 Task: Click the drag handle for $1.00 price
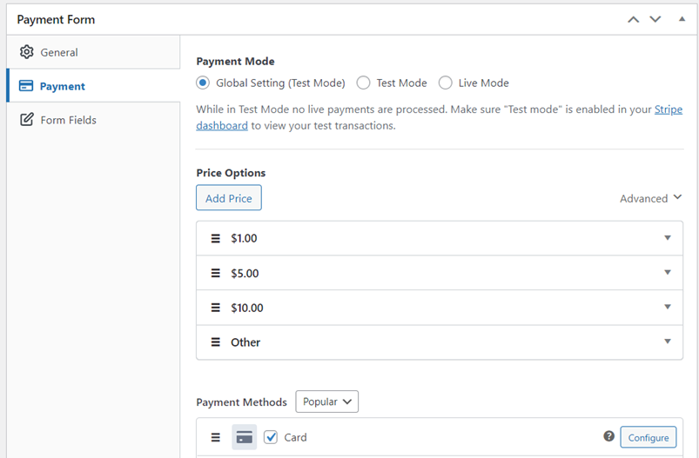pyautogui.click(x=215, y=239)
